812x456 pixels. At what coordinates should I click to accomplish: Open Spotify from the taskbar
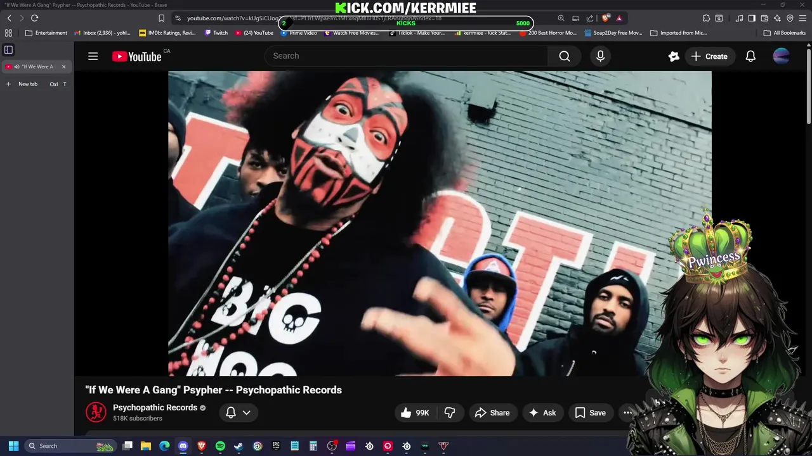click(x=220, y=446)
